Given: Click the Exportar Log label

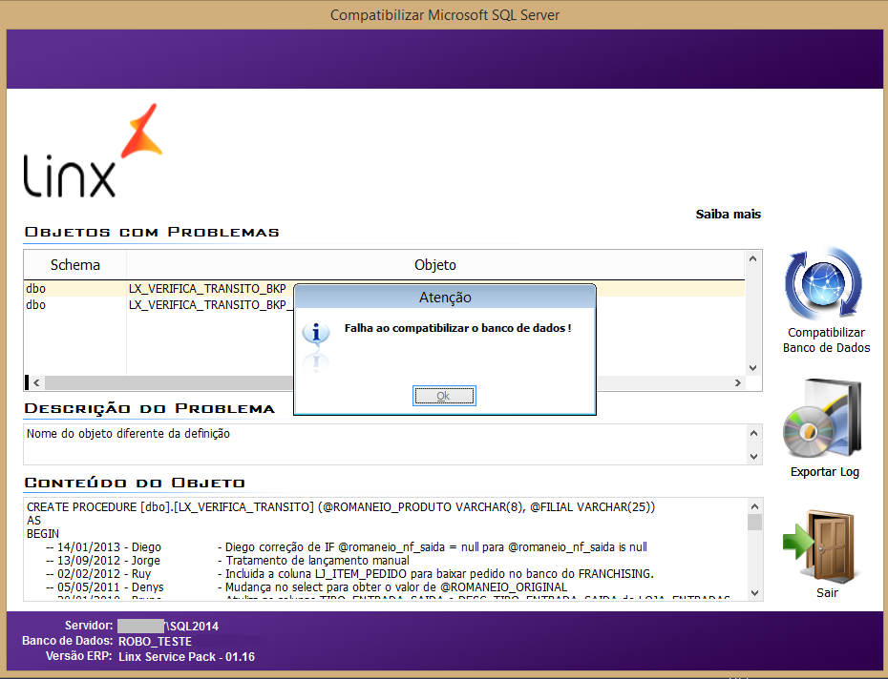Looking at the screenshot, I should [x=825, y=472].
